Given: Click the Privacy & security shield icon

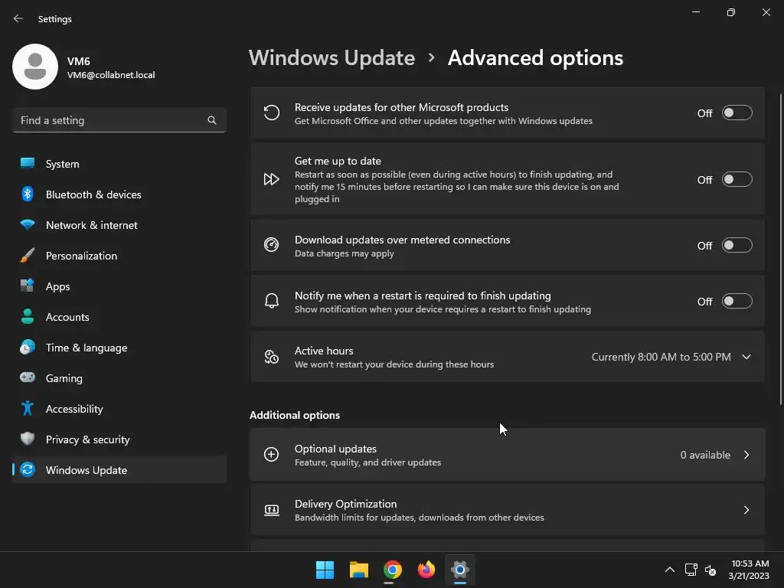Looking at the screenshot, I should (28, 439).
